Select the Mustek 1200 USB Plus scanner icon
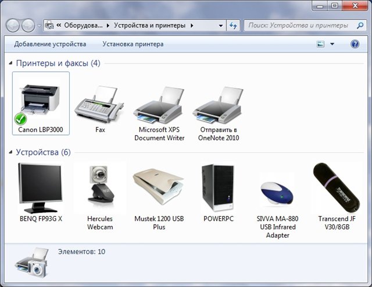The image size is (372, 287). (159, 186)
